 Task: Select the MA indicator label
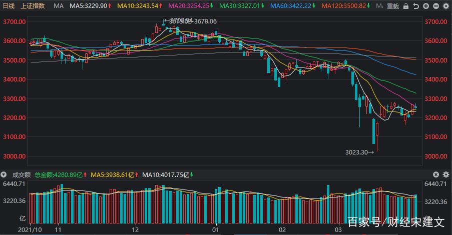point(59,6)
